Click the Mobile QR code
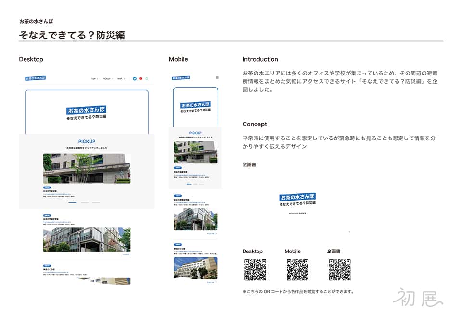Image resolution: width=462 pixels, height=326 pixels. tap(297, 269)
